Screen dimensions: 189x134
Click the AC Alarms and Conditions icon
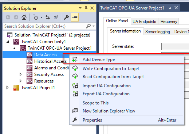tap(29, 68)
